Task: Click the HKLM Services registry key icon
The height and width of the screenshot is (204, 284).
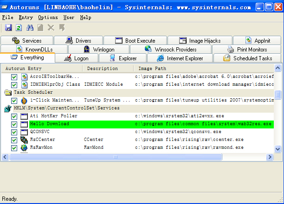Action: point(8,108)
